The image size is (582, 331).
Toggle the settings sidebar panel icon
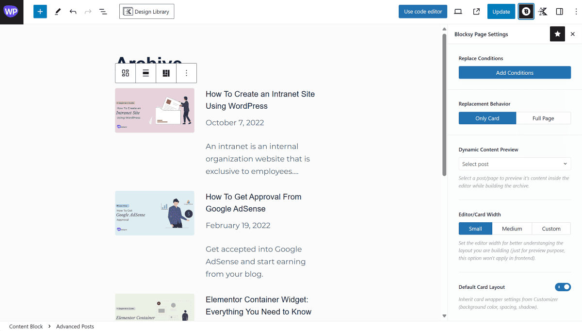tap(559, 12)
